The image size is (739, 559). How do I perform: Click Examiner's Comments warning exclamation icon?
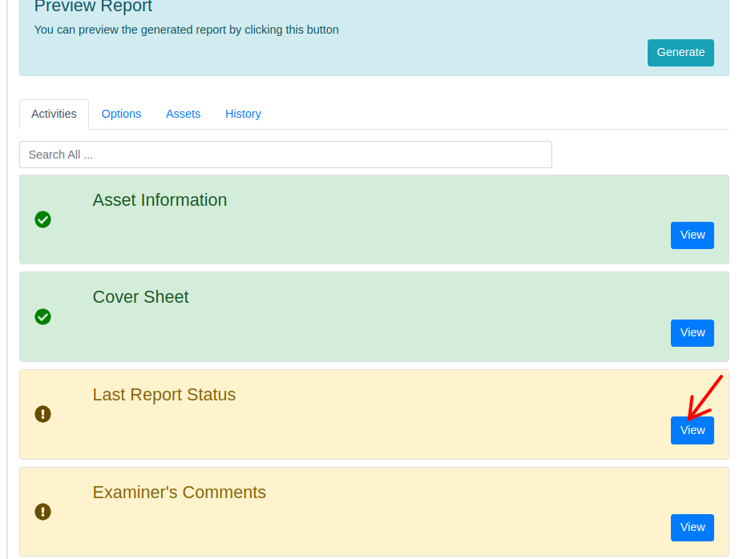[x=43, y=512]
